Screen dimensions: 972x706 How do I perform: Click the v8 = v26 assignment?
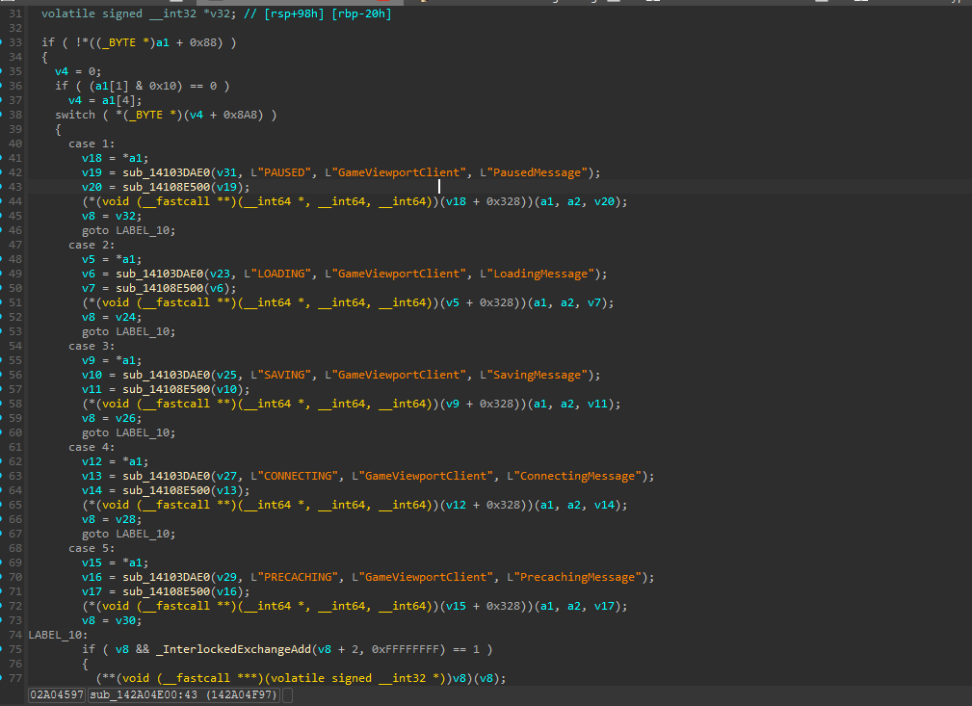point(112,418)
